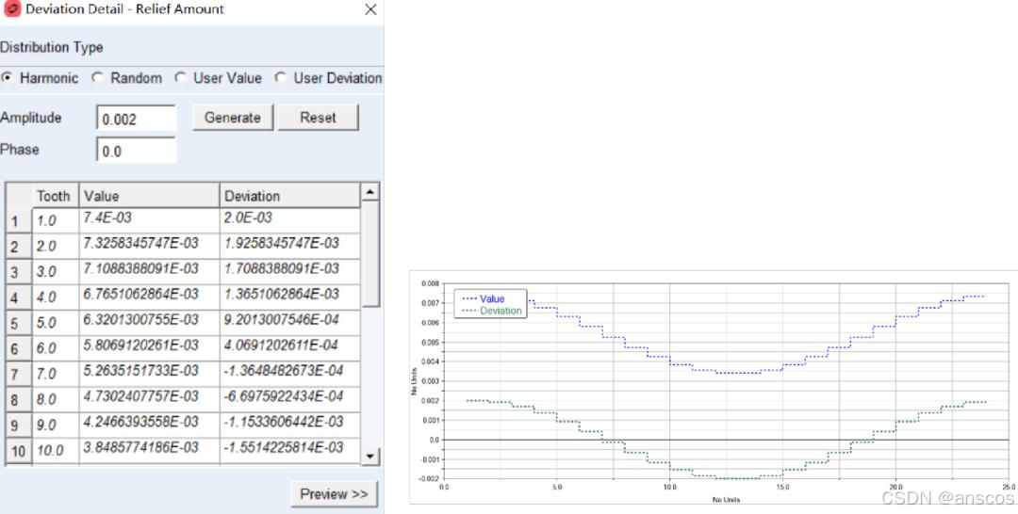Viewport: 1018px width, 514px height.
Task: Click the Value legend entry in chart
Action: [483, 298]
